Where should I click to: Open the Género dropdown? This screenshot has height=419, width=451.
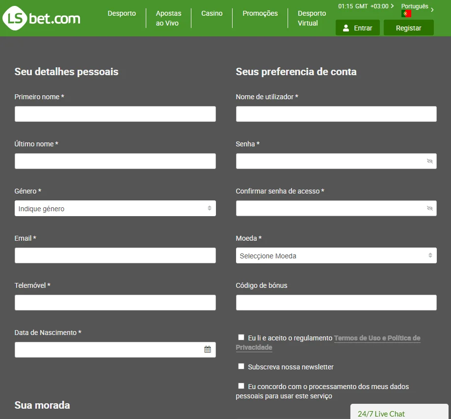(115, 208)
